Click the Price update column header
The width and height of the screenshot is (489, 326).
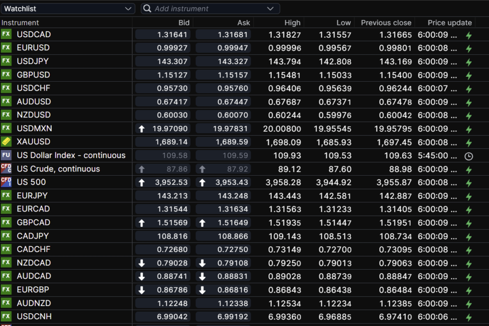(449, 22)
